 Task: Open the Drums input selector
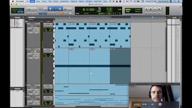pos(48,24)
